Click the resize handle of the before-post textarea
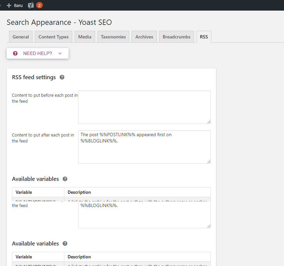 point(209,122)
